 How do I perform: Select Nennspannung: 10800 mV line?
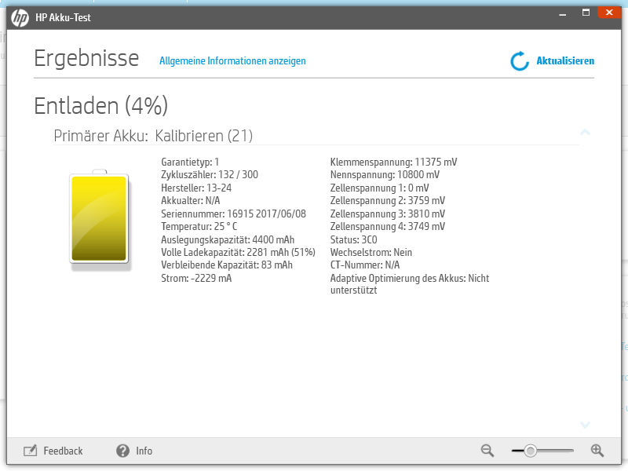(385, 174)
